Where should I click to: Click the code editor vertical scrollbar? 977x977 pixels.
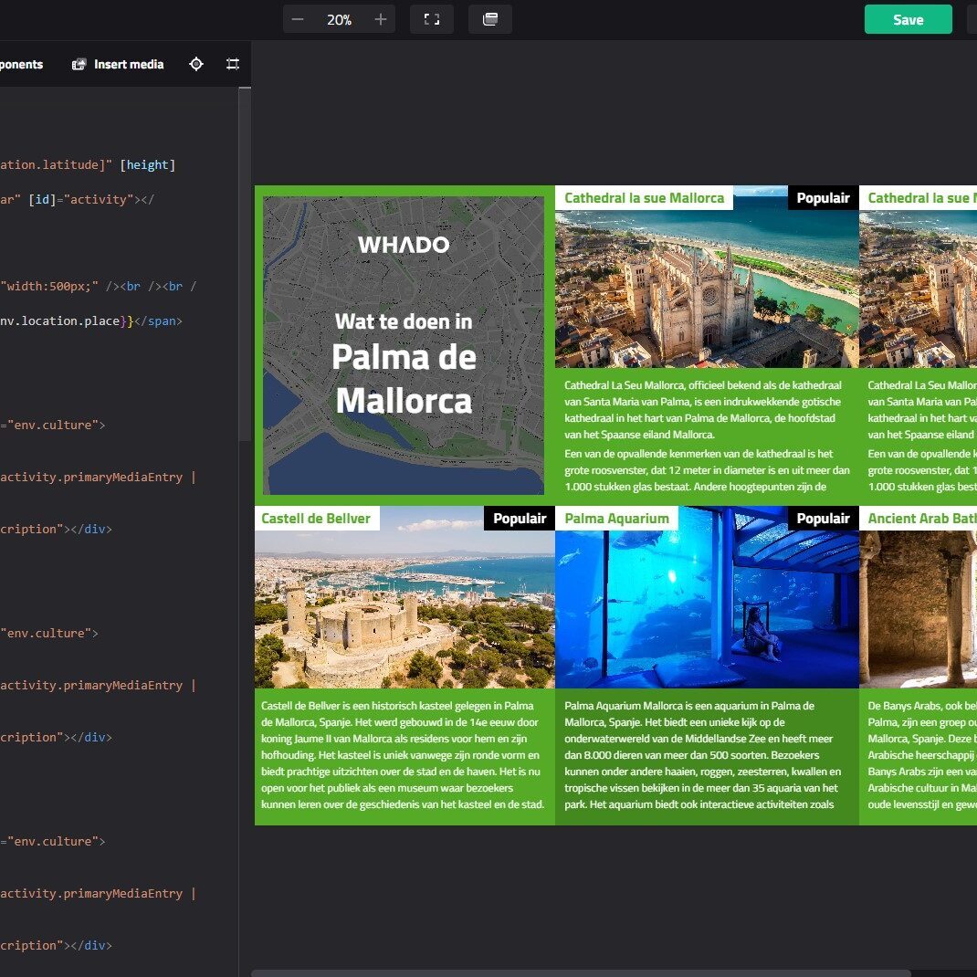coord(245,265)
